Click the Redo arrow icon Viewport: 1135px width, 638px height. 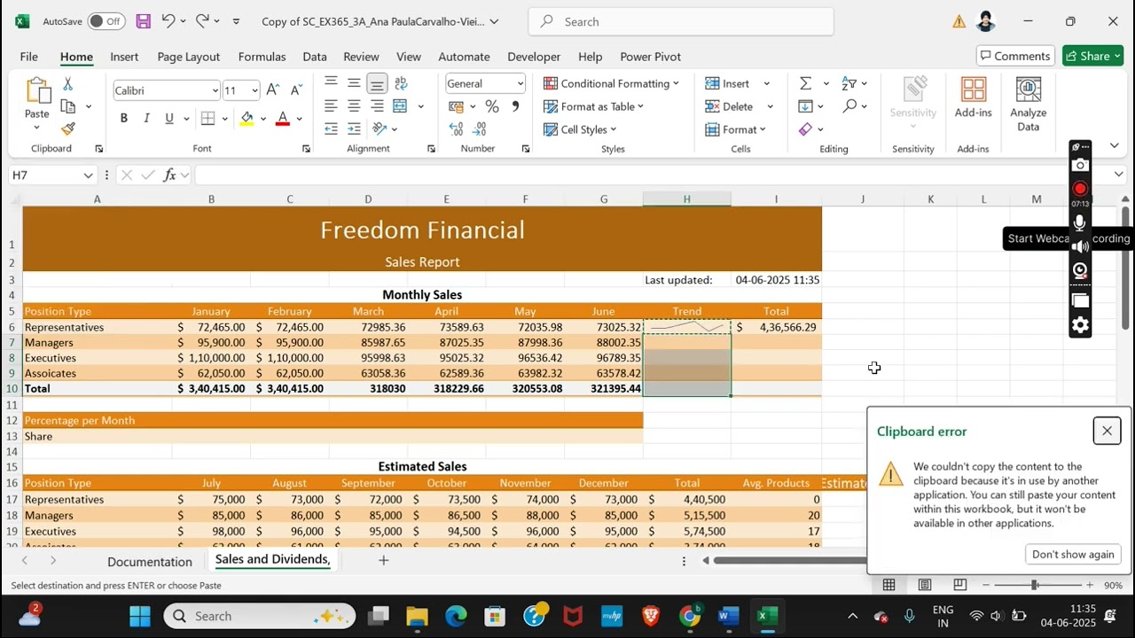pyautogui.click(x=202, y=21)
